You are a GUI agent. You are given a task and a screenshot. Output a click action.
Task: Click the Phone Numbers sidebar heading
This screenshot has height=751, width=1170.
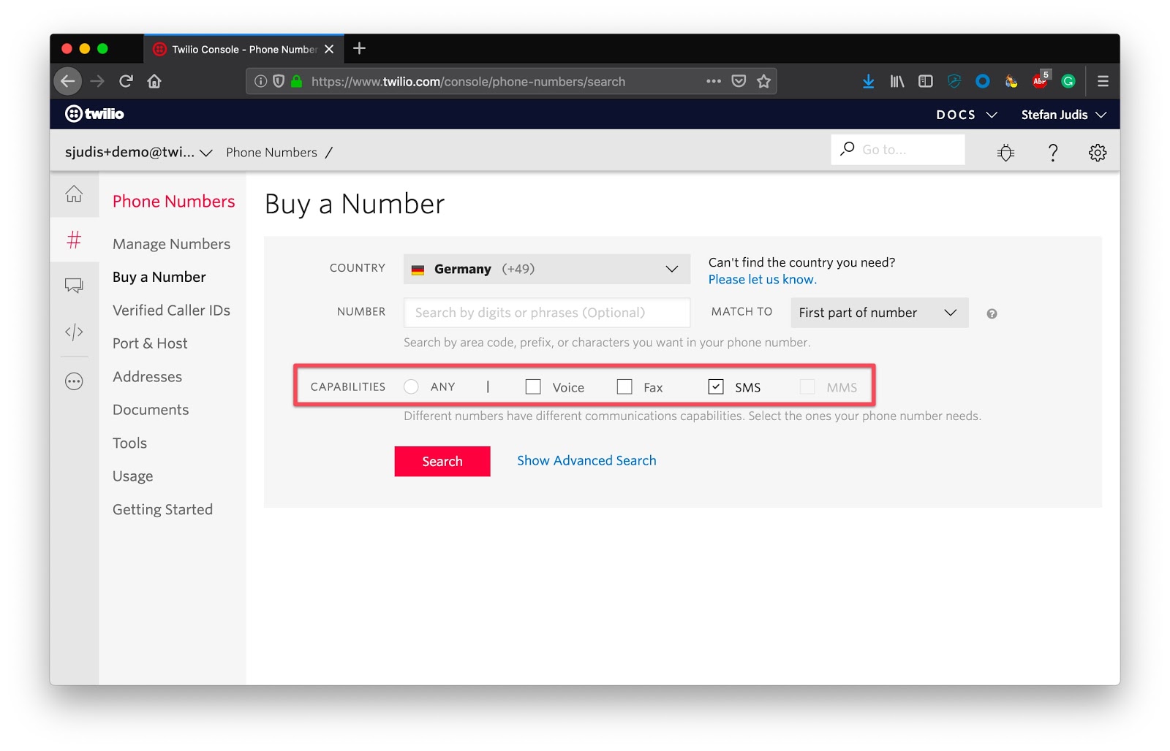coord(174,202)
